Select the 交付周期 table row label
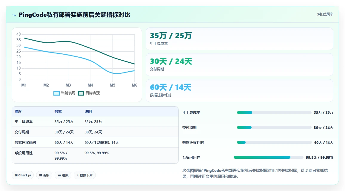Viewport: 345px width, 191px height. pos(22,132)
